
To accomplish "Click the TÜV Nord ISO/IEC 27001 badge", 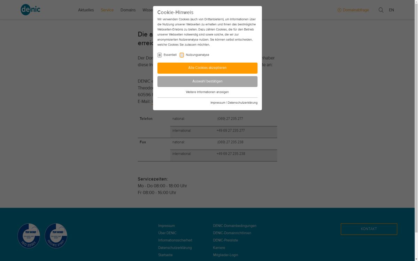I will click(x=56, y=236).
